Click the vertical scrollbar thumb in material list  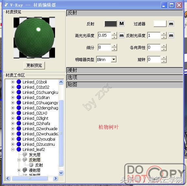point(61,133)
